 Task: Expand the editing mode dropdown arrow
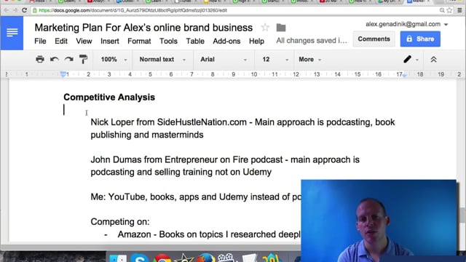point(417,60)
